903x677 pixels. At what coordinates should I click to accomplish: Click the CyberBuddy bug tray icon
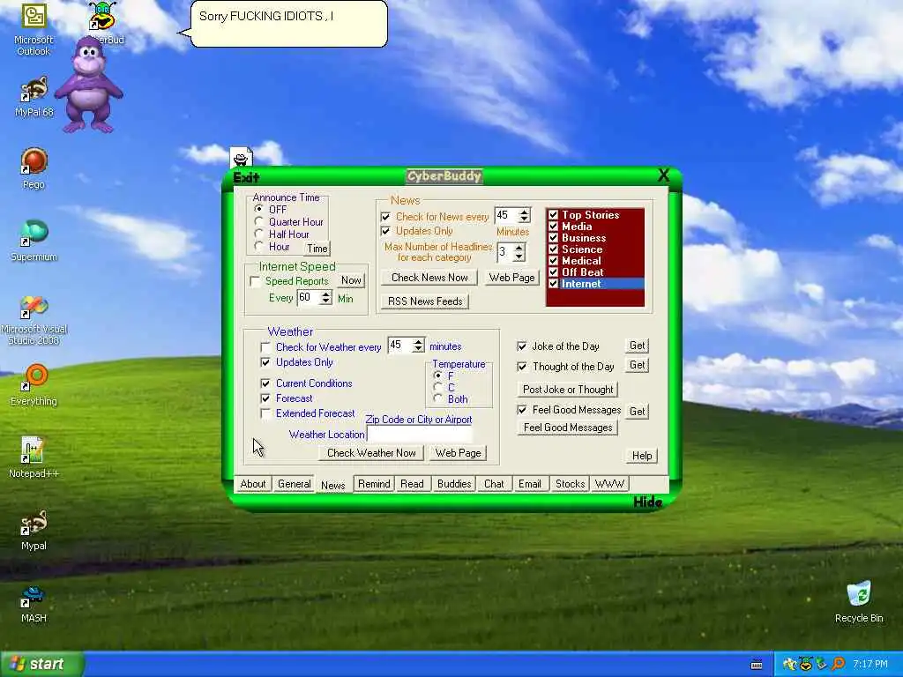click(806, 665)
